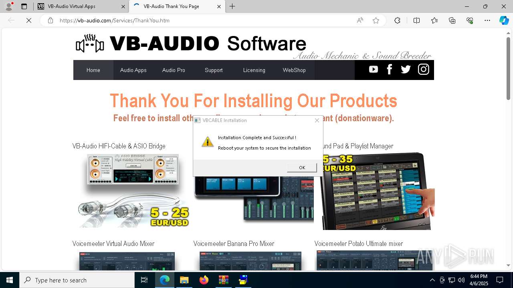This screenshot has width=513, height=288.
Task: Click the VB-Audio Software logo
Action: click(x=191, y=44)
